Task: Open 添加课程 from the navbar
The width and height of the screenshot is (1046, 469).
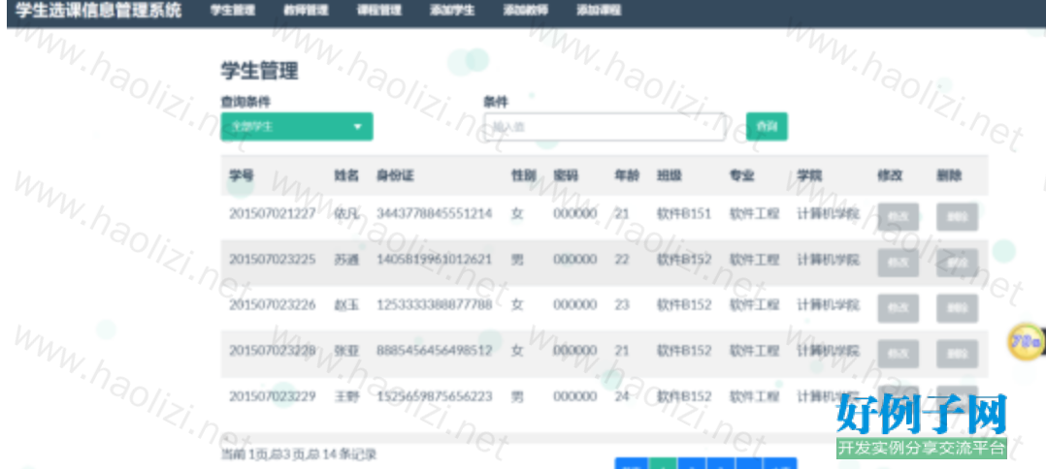Action: coord(598,11)
